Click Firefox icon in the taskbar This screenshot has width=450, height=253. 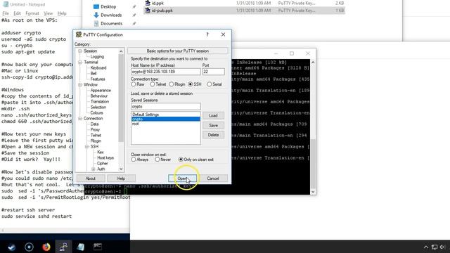[x=46, y=247]
